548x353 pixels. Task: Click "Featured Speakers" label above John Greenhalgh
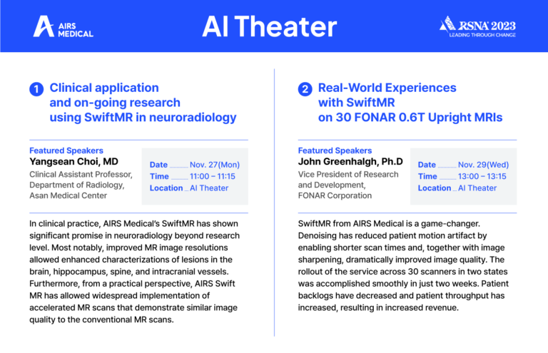click(x=335, y=150)
